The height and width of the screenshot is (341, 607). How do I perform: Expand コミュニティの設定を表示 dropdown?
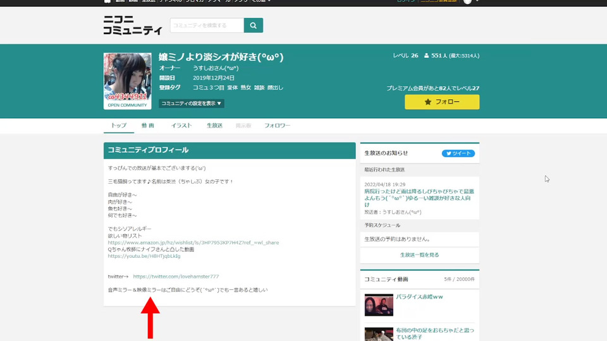coord(191,103)
